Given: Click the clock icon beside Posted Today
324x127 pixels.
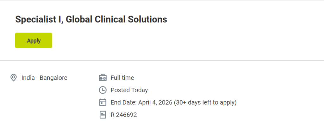Looking at the screenshot, I should pyautogui.click(x=103, y=90).
